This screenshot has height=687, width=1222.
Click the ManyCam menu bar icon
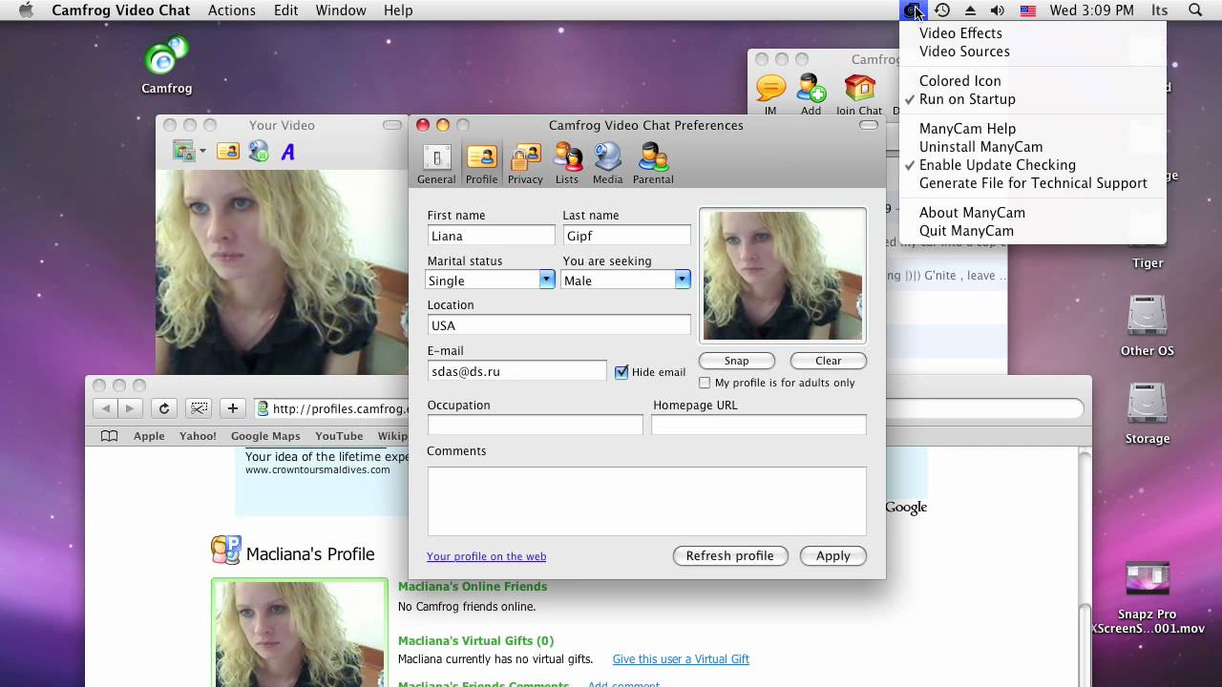[x=913, y=10]
